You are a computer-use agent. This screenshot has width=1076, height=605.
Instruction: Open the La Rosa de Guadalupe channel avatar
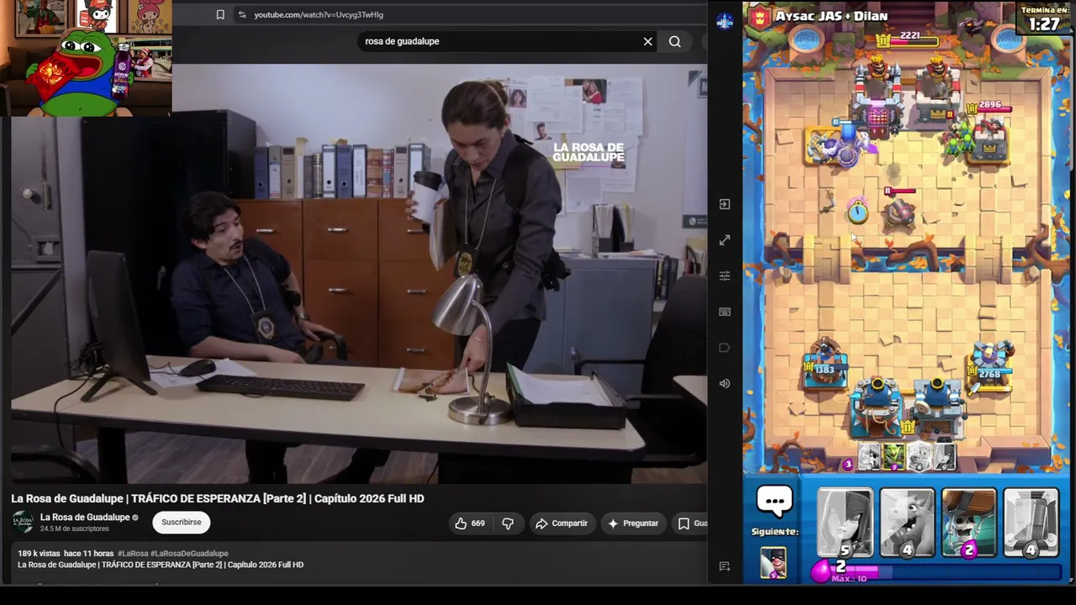[x=24, y=522]
